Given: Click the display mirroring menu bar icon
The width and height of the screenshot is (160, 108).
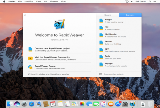Looking at the screenshot, I should pos(127,2).
